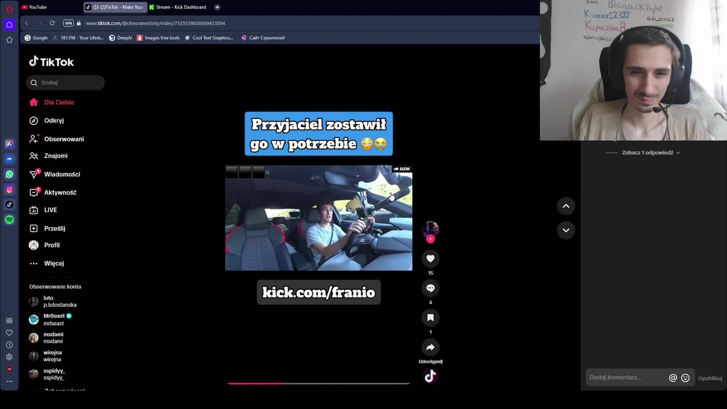Open the Opera main menu logo
Image resolution: width=727 pixels, height=409 pixels.
click(9, 9)
